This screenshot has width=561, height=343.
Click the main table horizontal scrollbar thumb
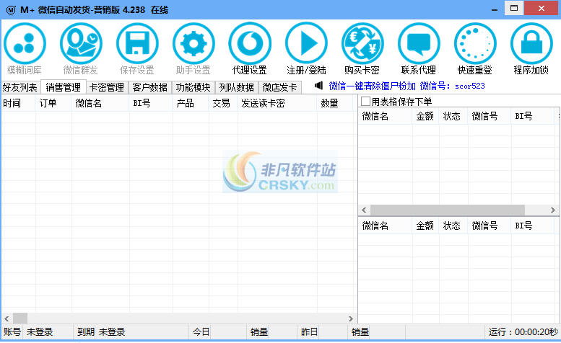coord(20,318)
